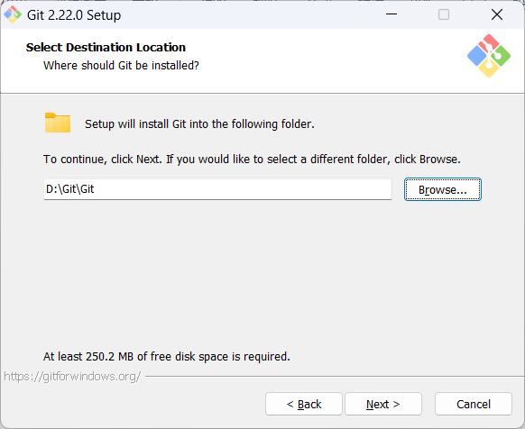Click the yellow folder icon
Viewport: 525px width, 429px height.
(x=58, y=123)
